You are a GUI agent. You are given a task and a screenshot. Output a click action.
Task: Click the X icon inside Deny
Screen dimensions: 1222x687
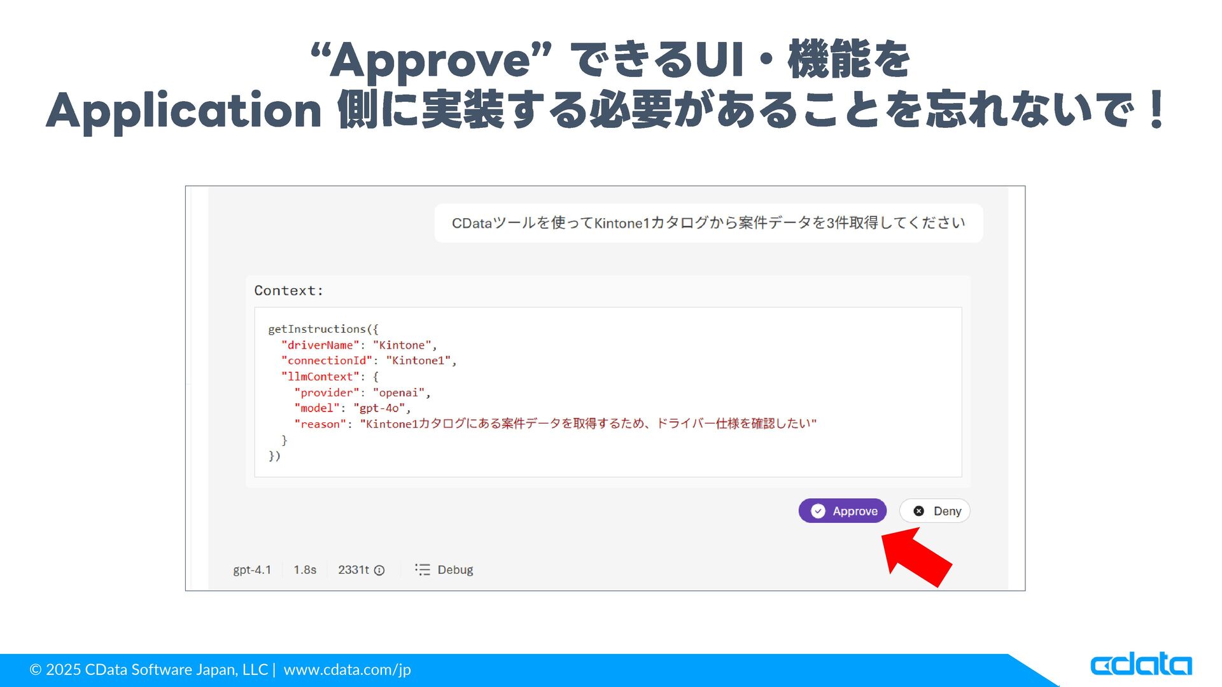(918, 511)
